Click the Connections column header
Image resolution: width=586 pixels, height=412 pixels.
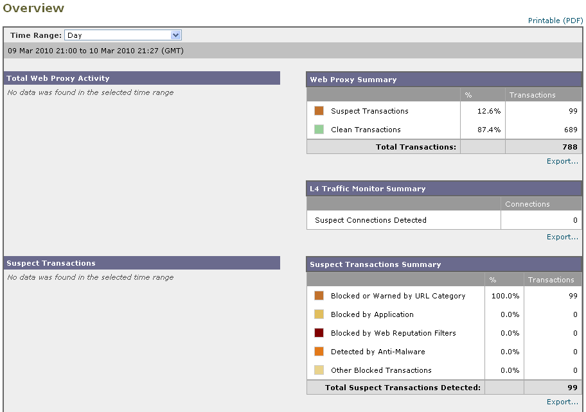click(x=528, y=204)
